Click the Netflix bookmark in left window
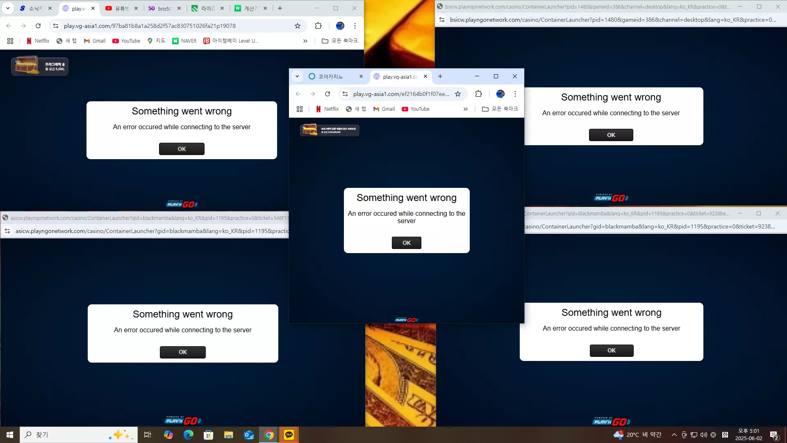This screenshot has width=787, height=443. click(x=38, y=41)
